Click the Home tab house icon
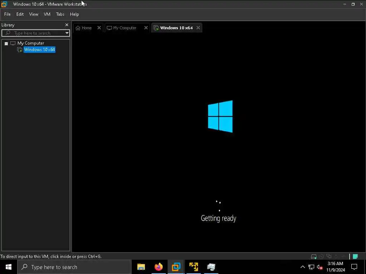Viewport: 366px width, 274px height. [78, 28]
